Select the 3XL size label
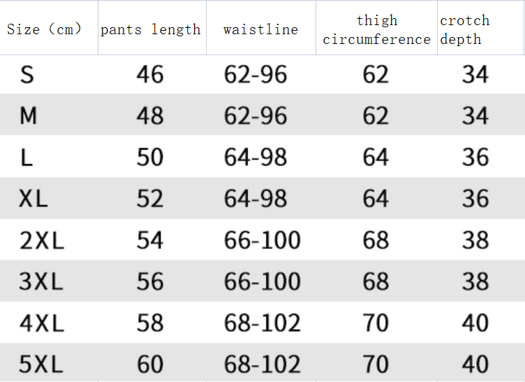The height and width of the screenshot is (382, 525). point(41,281)
